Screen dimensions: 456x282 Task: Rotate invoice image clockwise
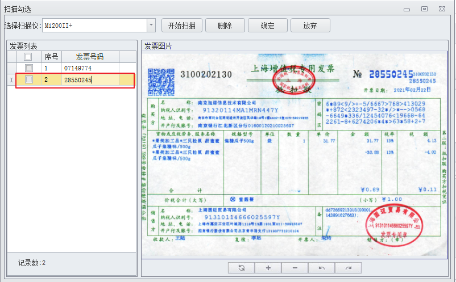pos(349,268)
